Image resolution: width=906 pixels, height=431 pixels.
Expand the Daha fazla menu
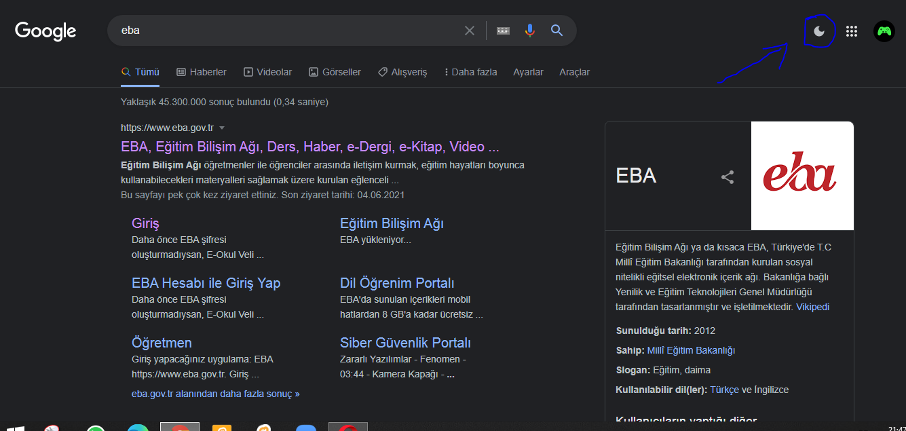(470, 72)
